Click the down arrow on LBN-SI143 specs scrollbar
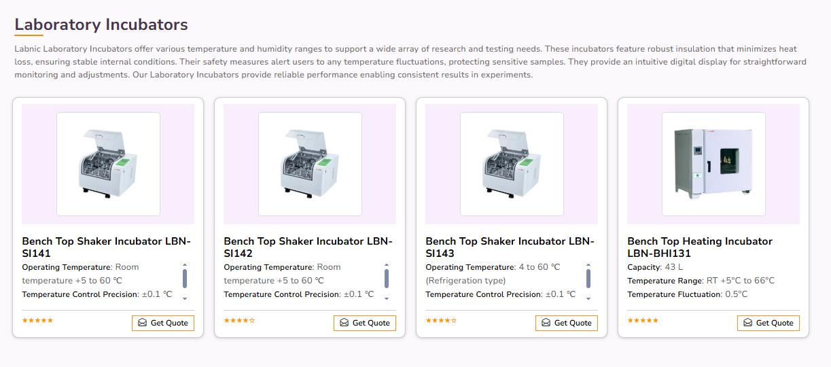 [x=588, y=298]
